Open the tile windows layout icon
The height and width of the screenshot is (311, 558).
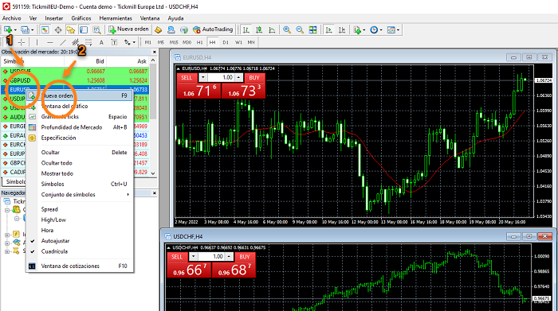tap(312, 29)
